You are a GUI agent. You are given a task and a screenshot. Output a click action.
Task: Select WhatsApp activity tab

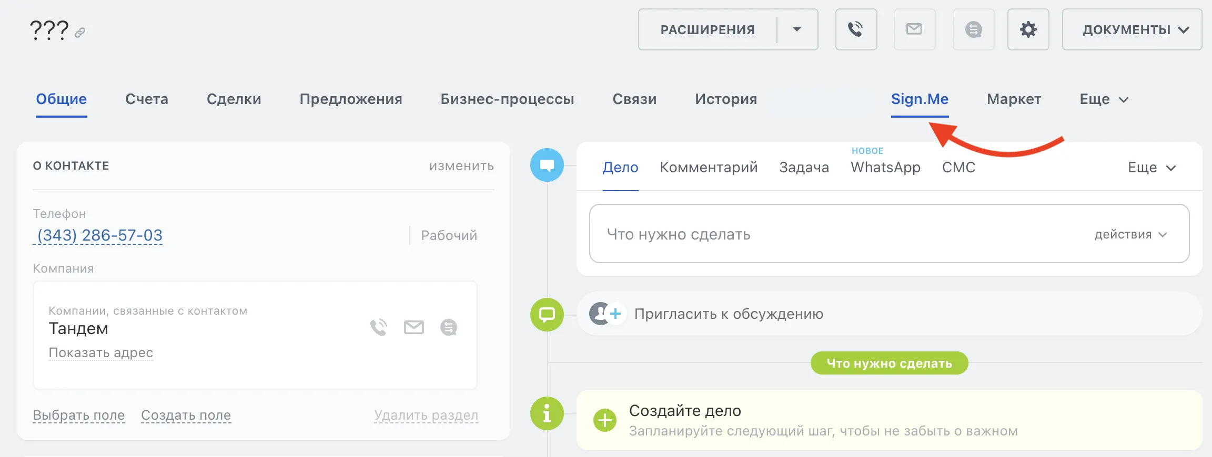(x=886, y=168)
